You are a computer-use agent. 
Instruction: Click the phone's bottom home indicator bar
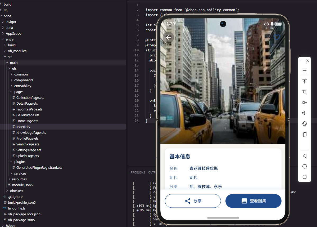223,218
